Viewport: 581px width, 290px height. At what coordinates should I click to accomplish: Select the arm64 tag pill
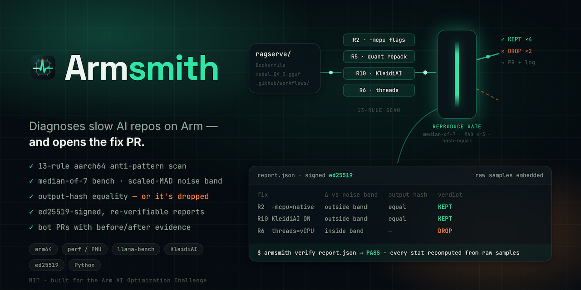click(44, 249)
